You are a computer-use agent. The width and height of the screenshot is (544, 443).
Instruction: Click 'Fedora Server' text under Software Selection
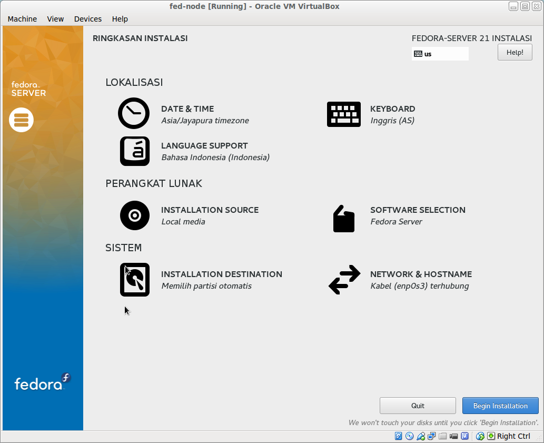click(x=396, y=221)
